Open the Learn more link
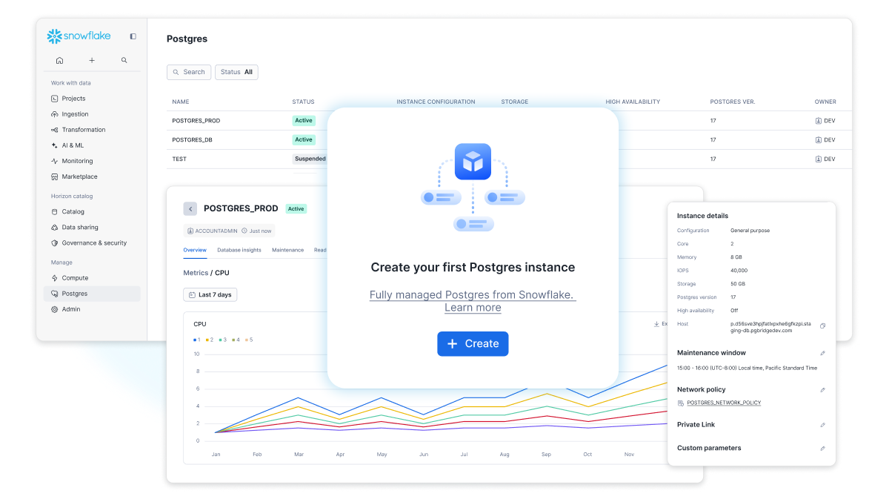 [473, 300]
